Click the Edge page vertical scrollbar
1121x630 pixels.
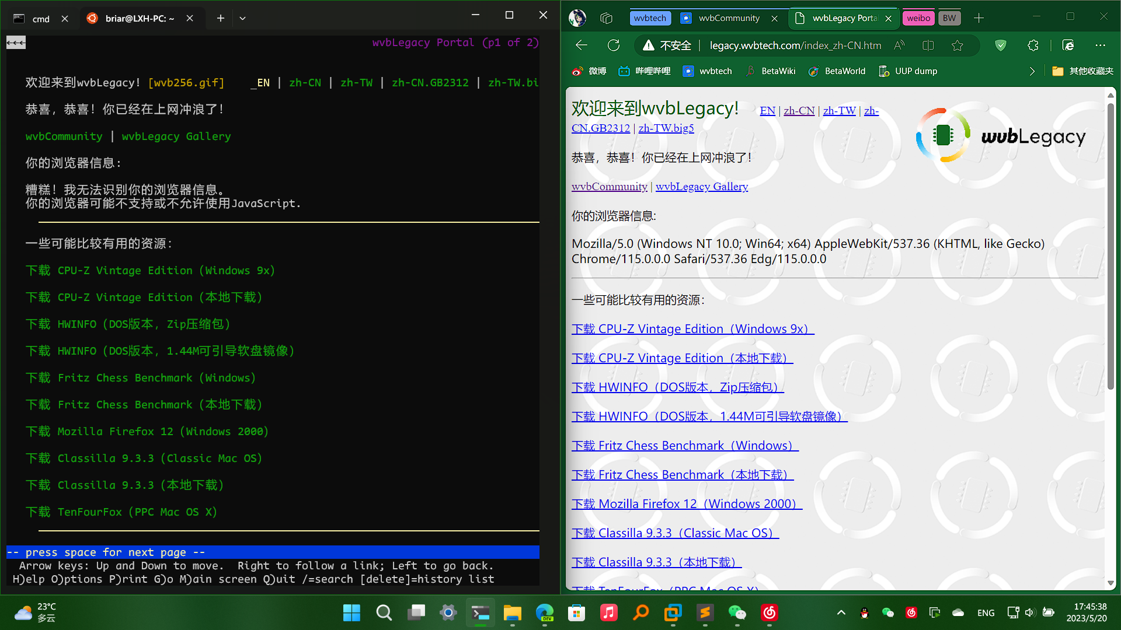coord(1110,245)
